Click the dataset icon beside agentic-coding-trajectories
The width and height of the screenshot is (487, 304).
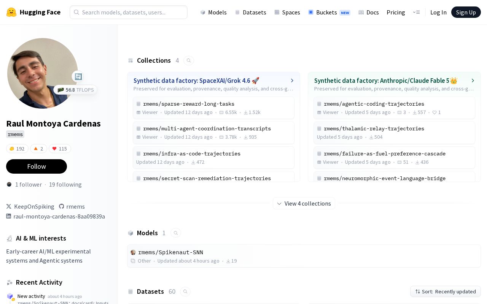click(x=319, y=104)
